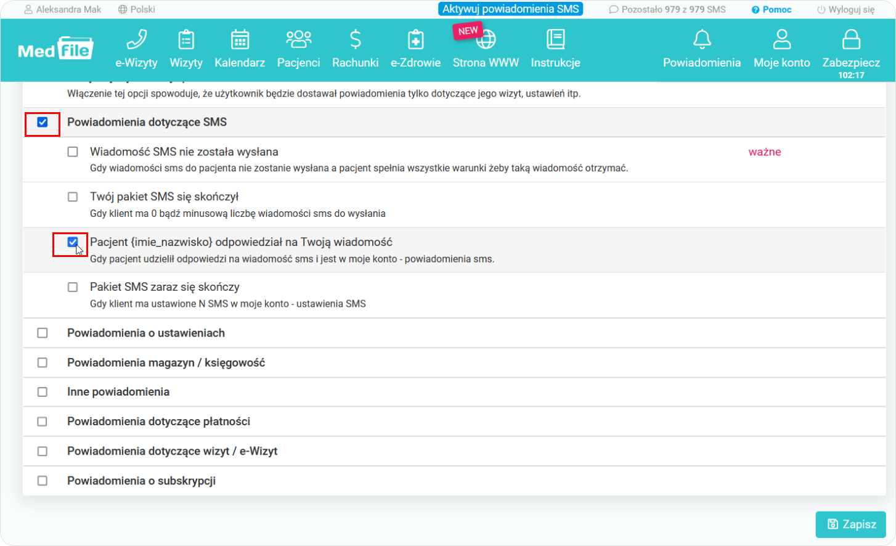Click Pomoc link text
Screen dimensions: 896x546
click(777, 10)
